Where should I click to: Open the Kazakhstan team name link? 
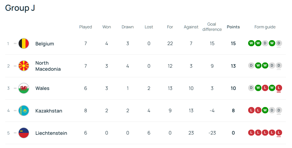click(49, 111)
